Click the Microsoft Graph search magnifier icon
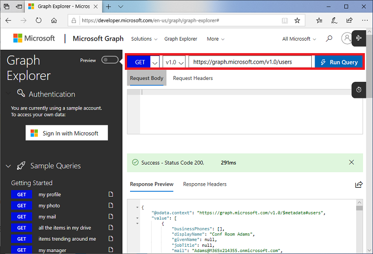This screenshot has height=254, width=373. pos(329,39)
